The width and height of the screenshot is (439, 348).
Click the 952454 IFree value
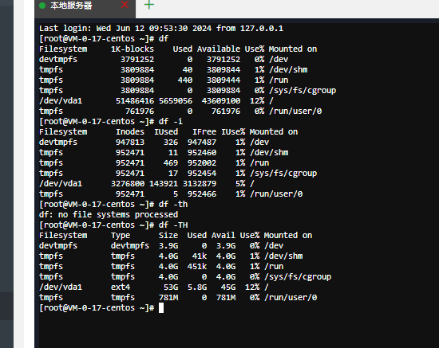point(202,173)
